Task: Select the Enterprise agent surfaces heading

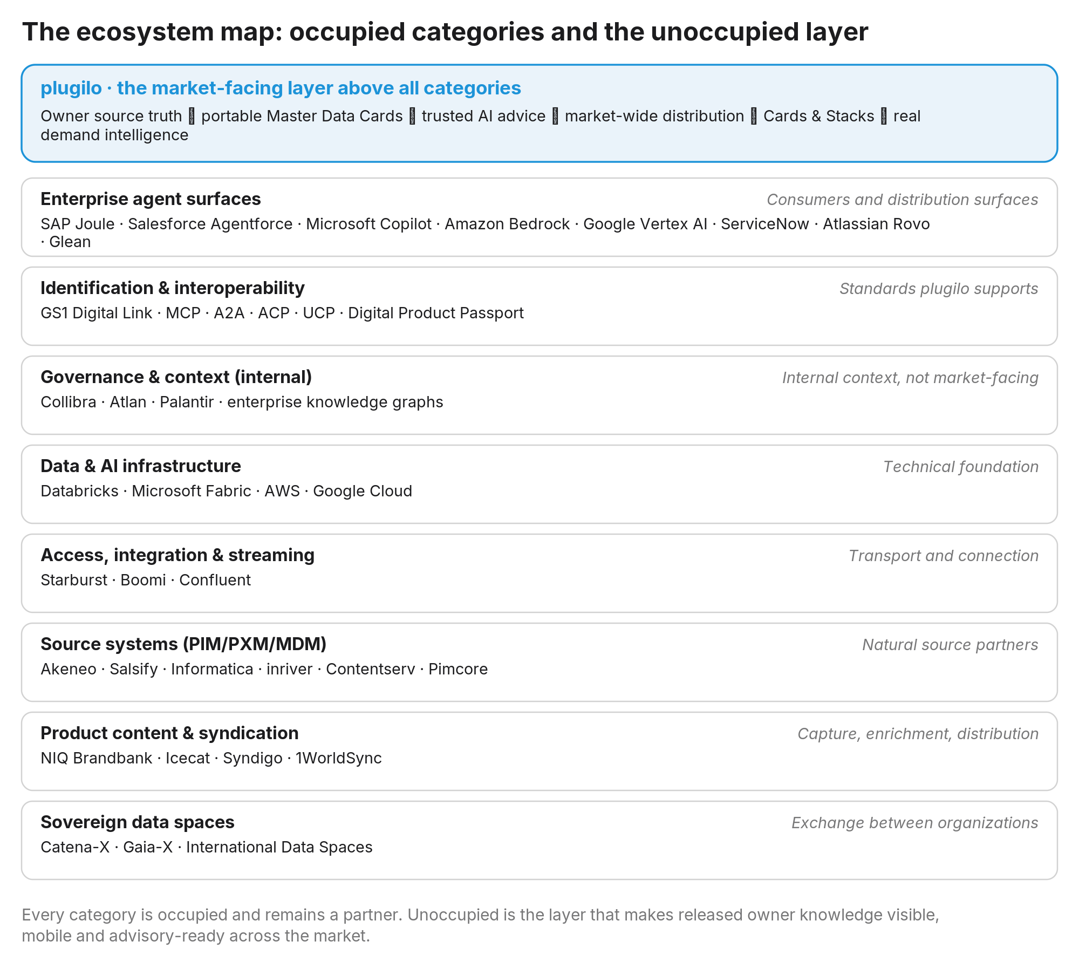Action: 151,199
